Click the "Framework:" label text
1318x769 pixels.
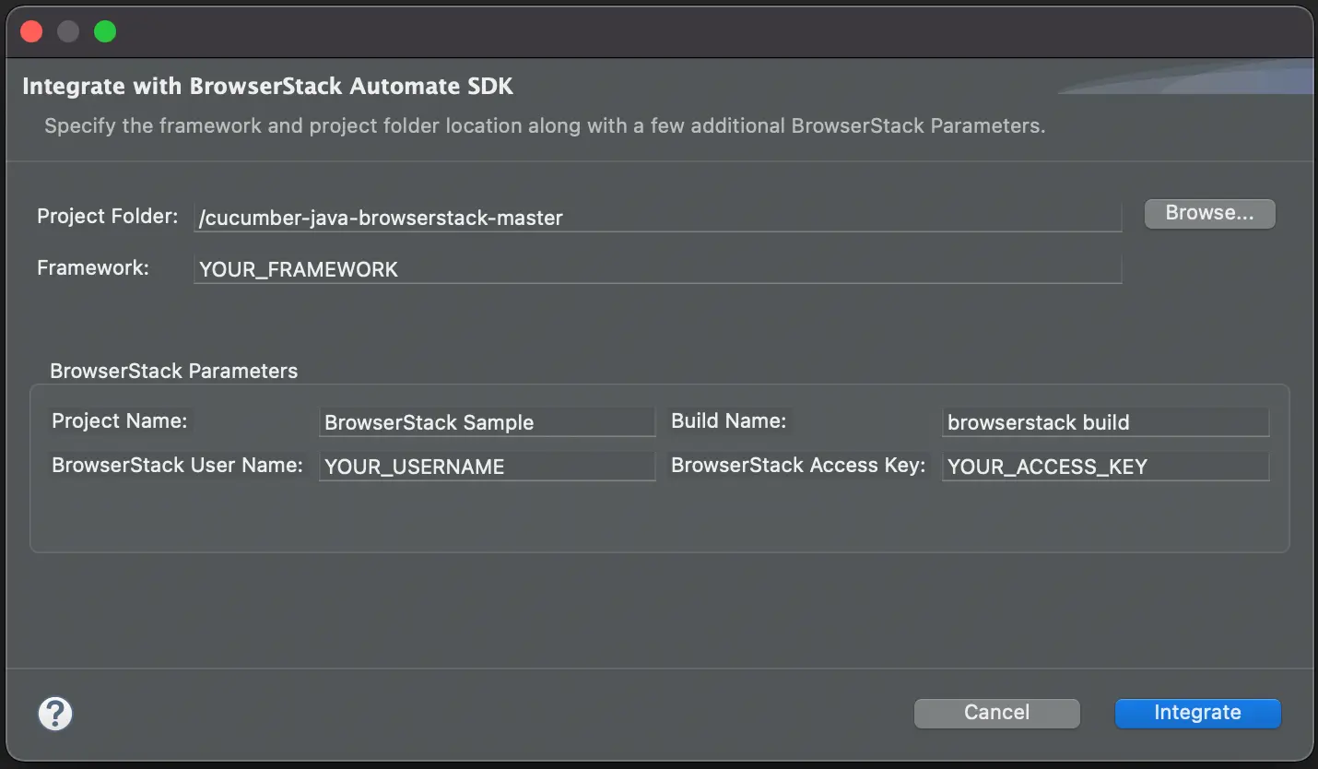coord(93,268)
